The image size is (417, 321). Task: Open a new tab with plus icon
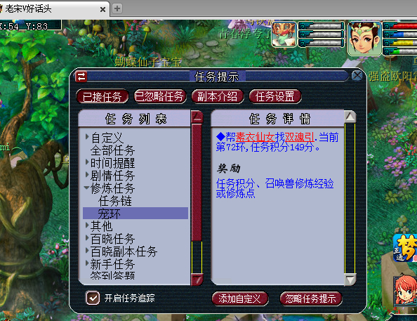coord(117,8)
